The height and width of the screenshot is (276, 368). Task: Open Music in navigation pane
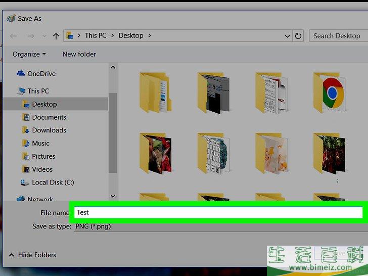[x=40, y=143]
